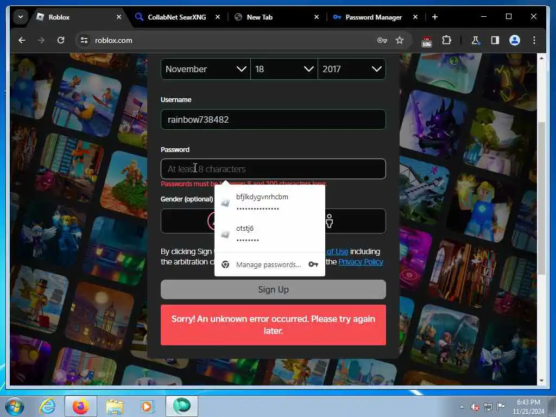Close the New Tab tab
Viewport: 556px width, 417px height.
tap(317, 17)
